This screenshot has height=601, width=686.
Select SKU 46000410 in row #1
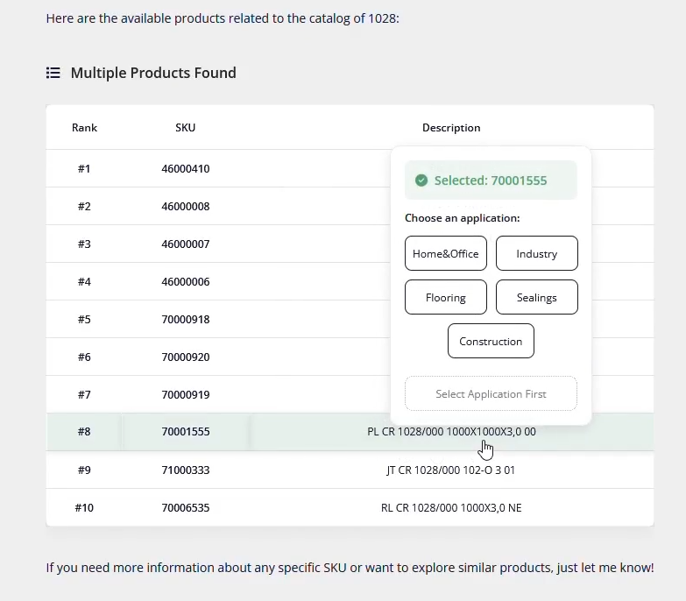tap(186, 169)
